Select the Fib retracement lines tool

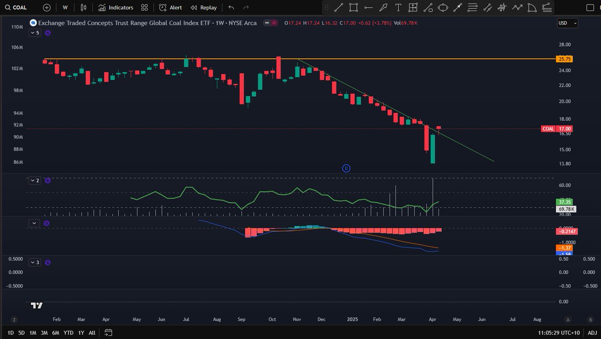tap(472, 8)
